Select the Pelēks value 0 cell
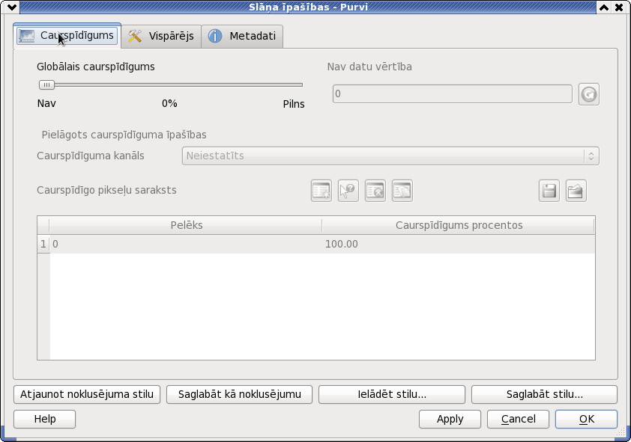 [x=186, y=244]
